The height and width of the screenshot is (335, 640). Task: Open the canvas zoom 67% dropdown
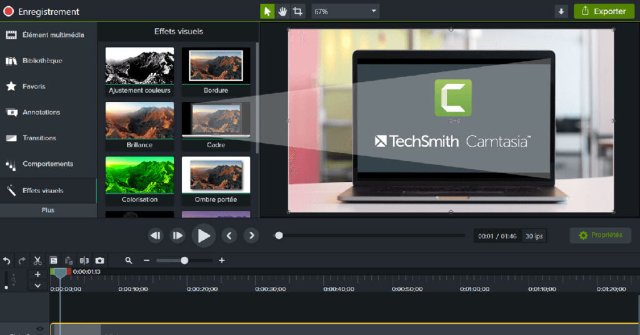click(345, 11)
